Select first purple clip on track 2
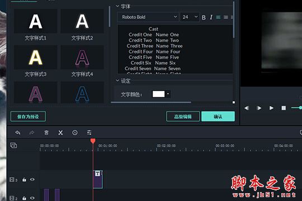Screen dimensions: 302x201 (x=46, y=195)
